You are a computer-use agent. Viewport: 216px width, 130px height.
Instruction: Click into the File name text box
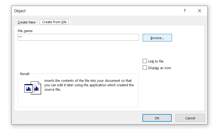click(78, 37)
